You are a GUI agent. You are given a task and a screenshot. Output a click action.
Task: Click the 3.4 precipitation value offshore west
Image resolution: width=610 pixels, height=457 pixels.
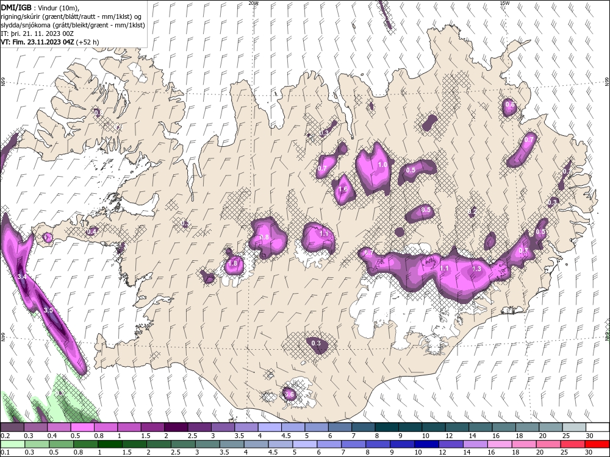click(22, 277)
